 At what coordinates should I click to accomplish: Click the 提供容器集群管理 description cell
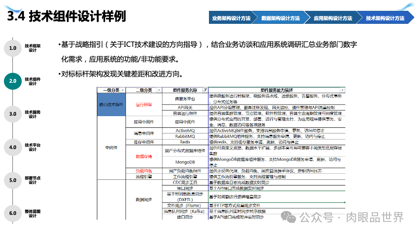pos(277,113)
